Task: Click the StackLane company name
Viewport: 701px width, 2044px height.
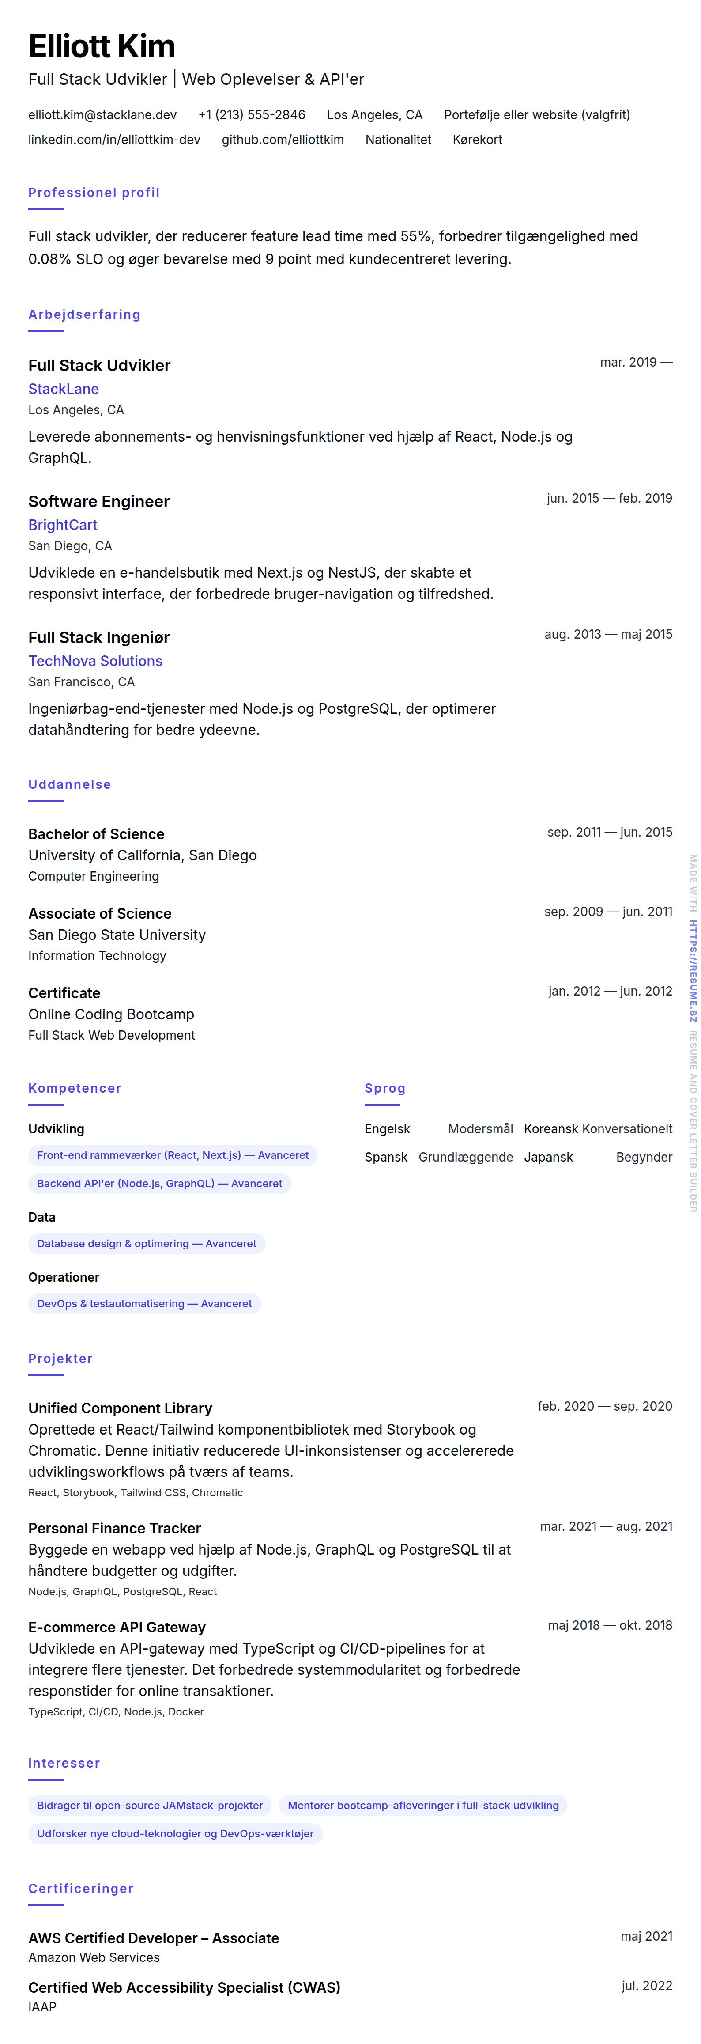Action: (x=64, y=389)
